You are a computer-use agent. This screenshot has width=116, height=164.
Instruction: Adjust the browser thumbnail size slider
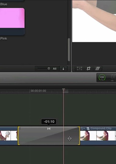[x=44, y=69]
